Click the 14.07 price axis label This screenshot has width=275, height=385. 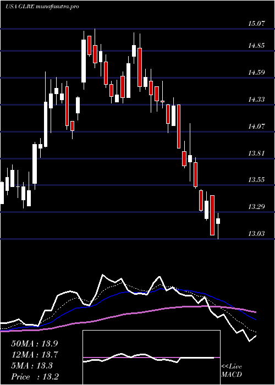point(256,127)
